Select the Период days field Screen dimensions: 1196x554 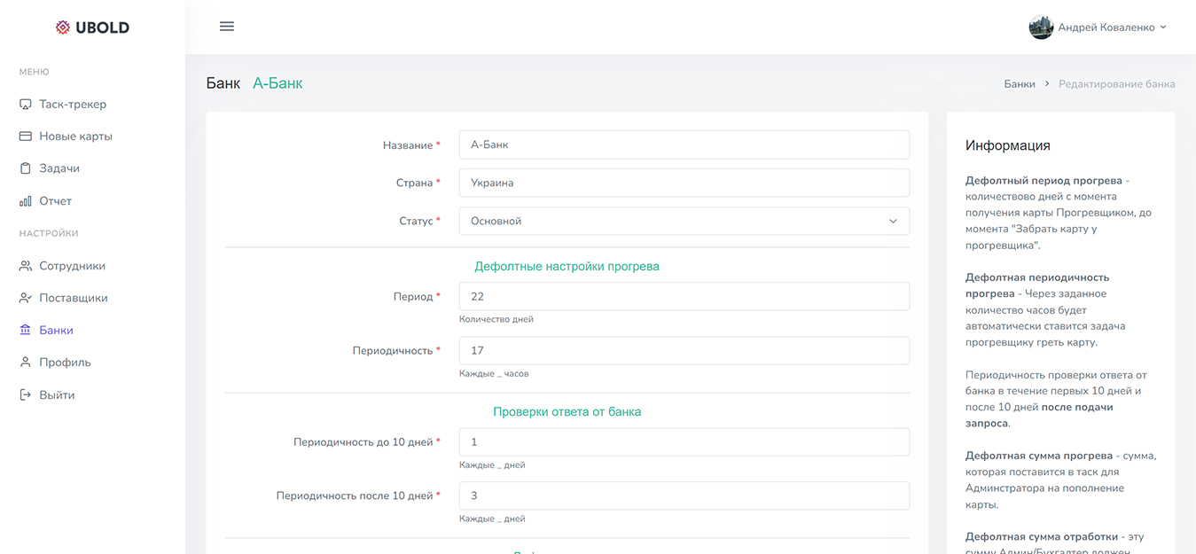pos(684,296)
